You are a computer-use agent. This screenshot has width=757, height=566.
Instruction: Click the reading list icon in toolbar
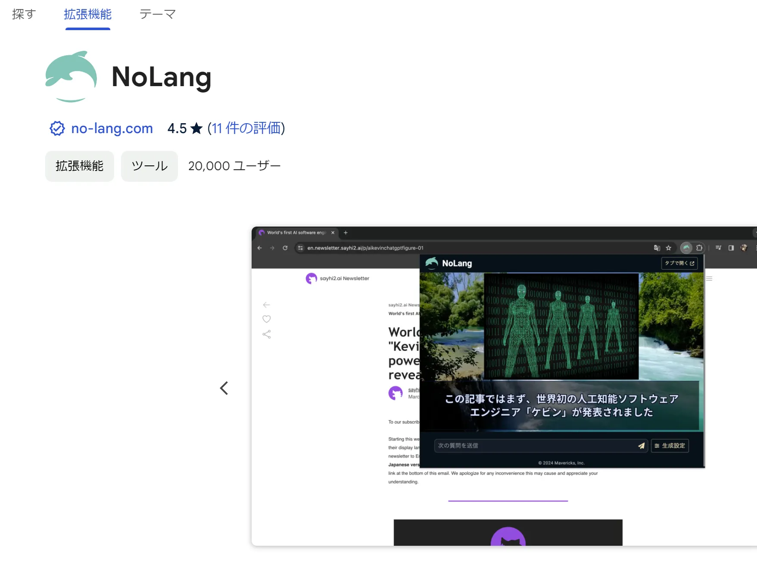point(718,248)
